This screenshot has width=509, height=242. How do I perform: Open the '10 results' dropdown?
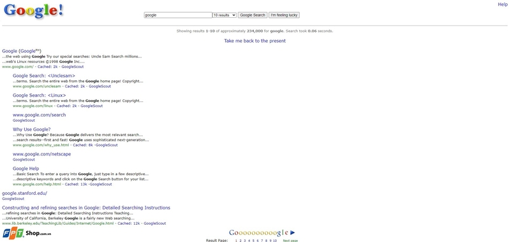click(225, 15)
